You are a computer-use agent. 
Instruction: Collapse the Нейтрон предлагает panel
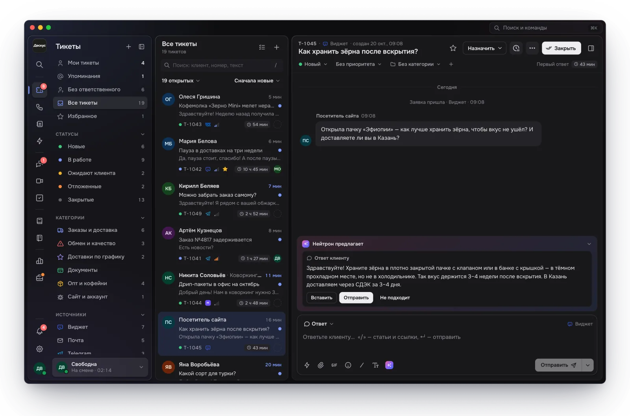tap(589, 244)
